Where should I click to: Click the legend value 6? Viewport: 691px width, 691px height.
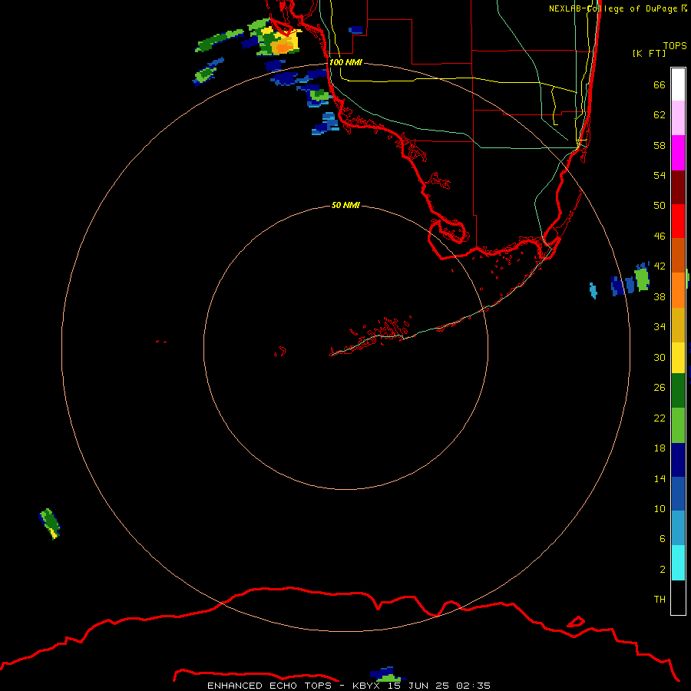point(663,539)
